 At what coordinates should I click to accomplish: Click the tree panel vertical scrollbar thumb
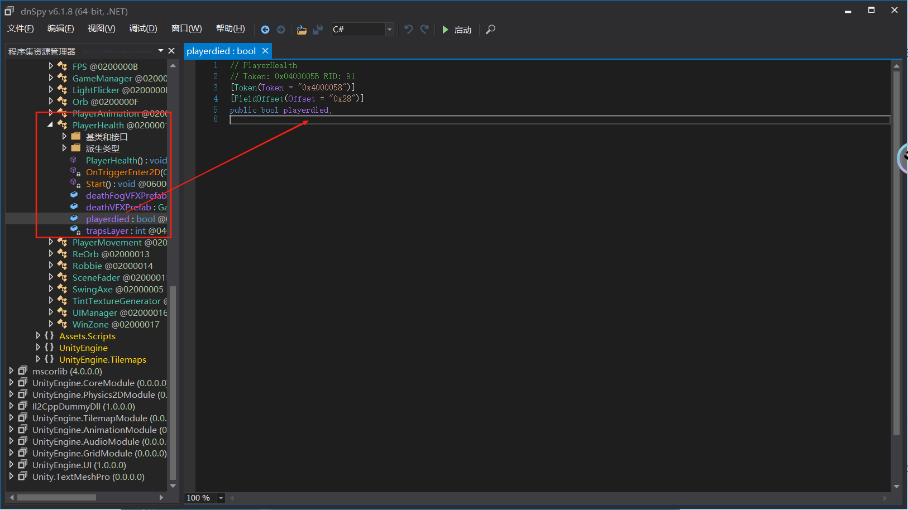173,383
